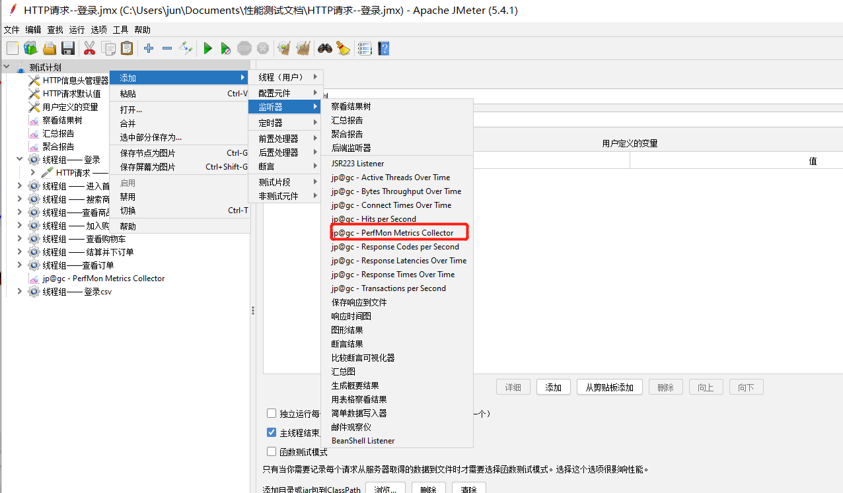
Task: Click the 向下 button
Action: coord(746,387)
